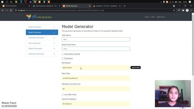
Task: Select Model Generator in the sidebar
Action: [42, 32]
